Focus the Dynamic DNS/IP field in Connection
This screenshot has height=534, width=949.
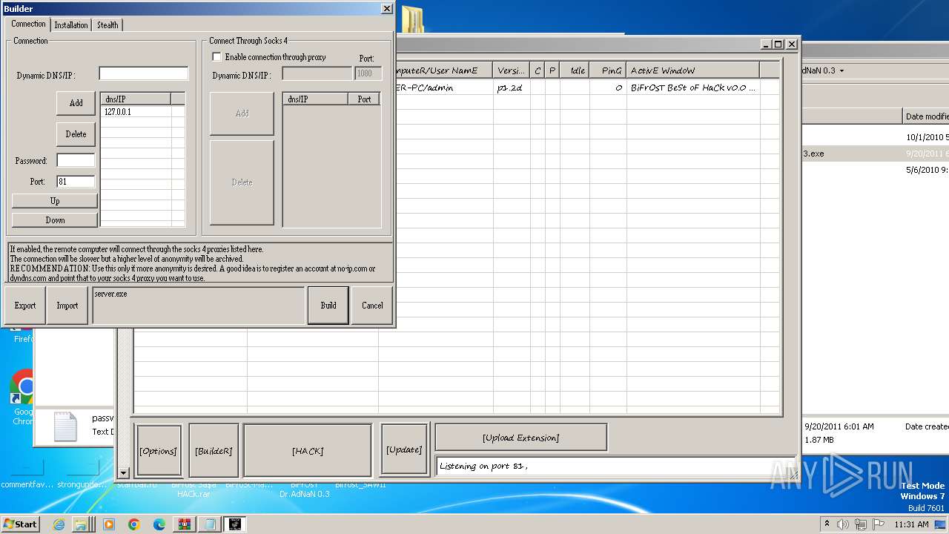[144, 73]
